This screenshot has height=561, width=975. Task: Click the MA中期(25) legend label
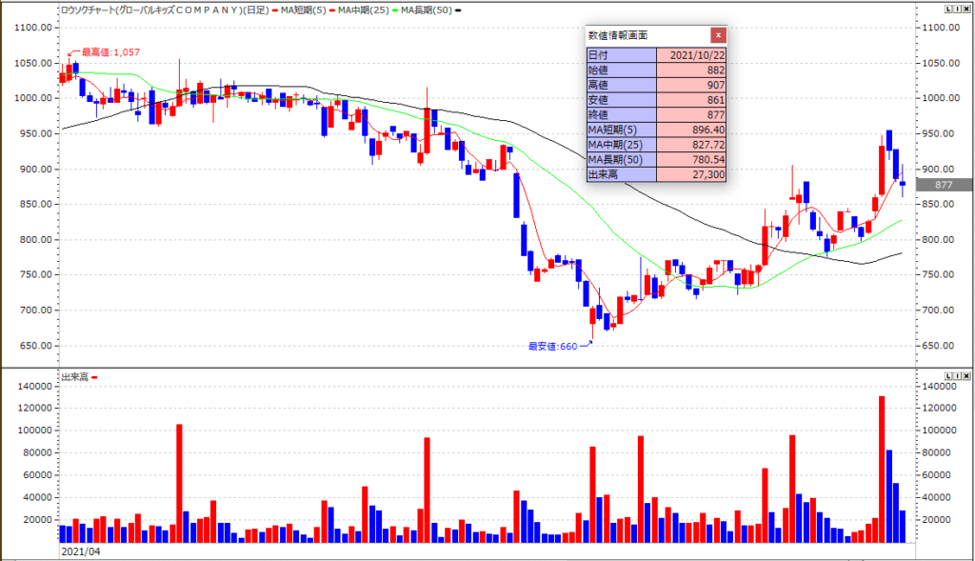[x=365, y=10]
